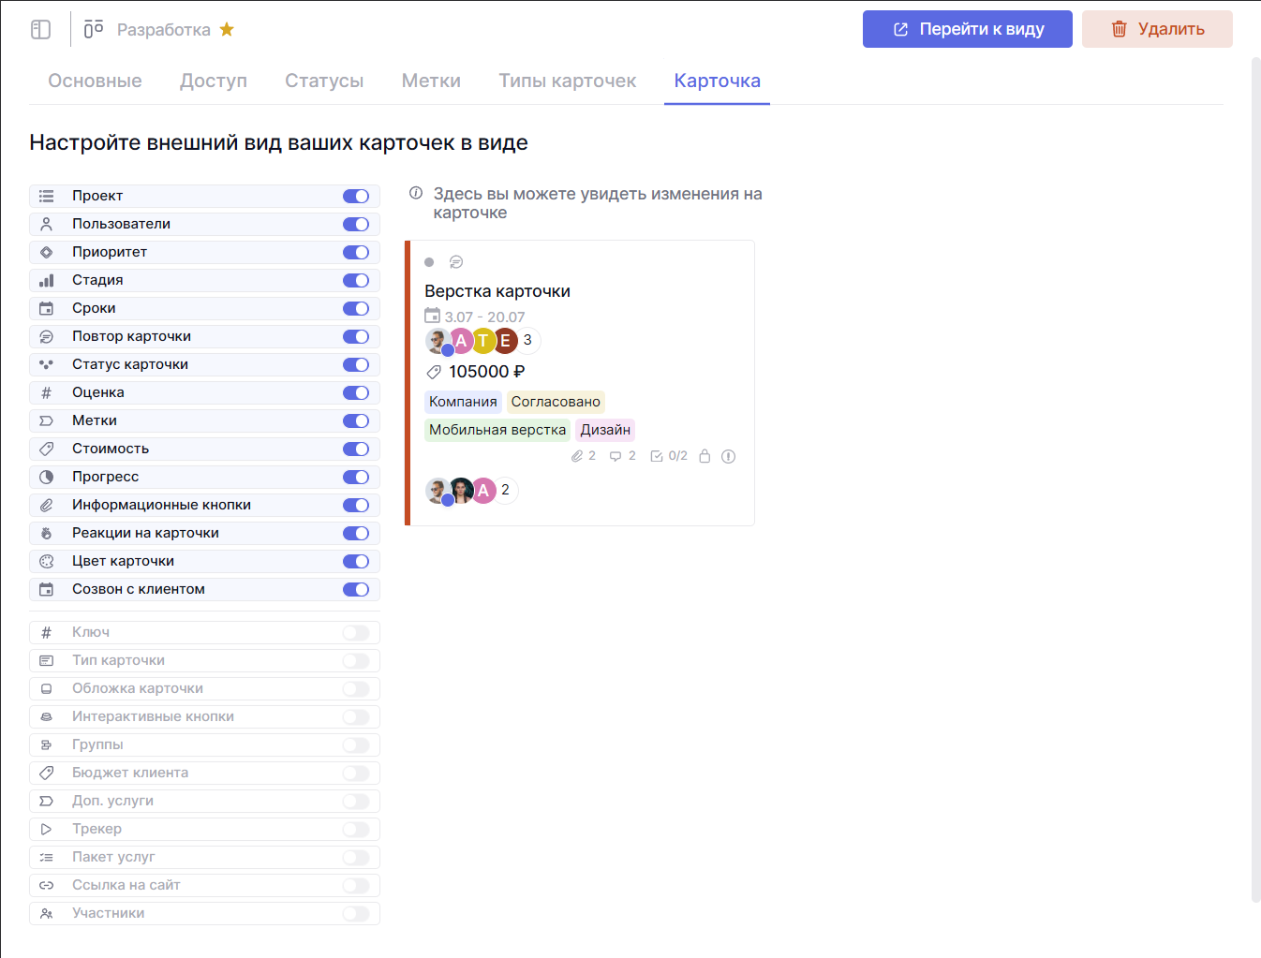
Task: Click the favorite star next to Разработка
Action: [227, 30]
